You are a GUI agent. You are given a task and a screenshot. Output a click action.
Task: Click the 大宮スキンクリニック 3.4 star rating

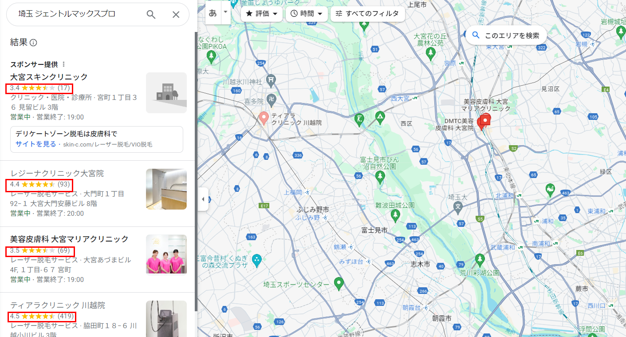(x=40, y=87)
